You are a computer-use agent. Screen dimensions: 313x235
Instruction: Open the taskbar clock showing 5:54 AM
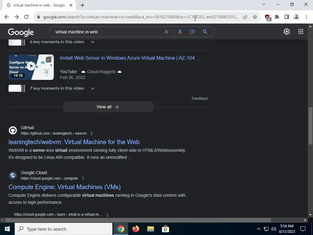(x=287, y=229)
